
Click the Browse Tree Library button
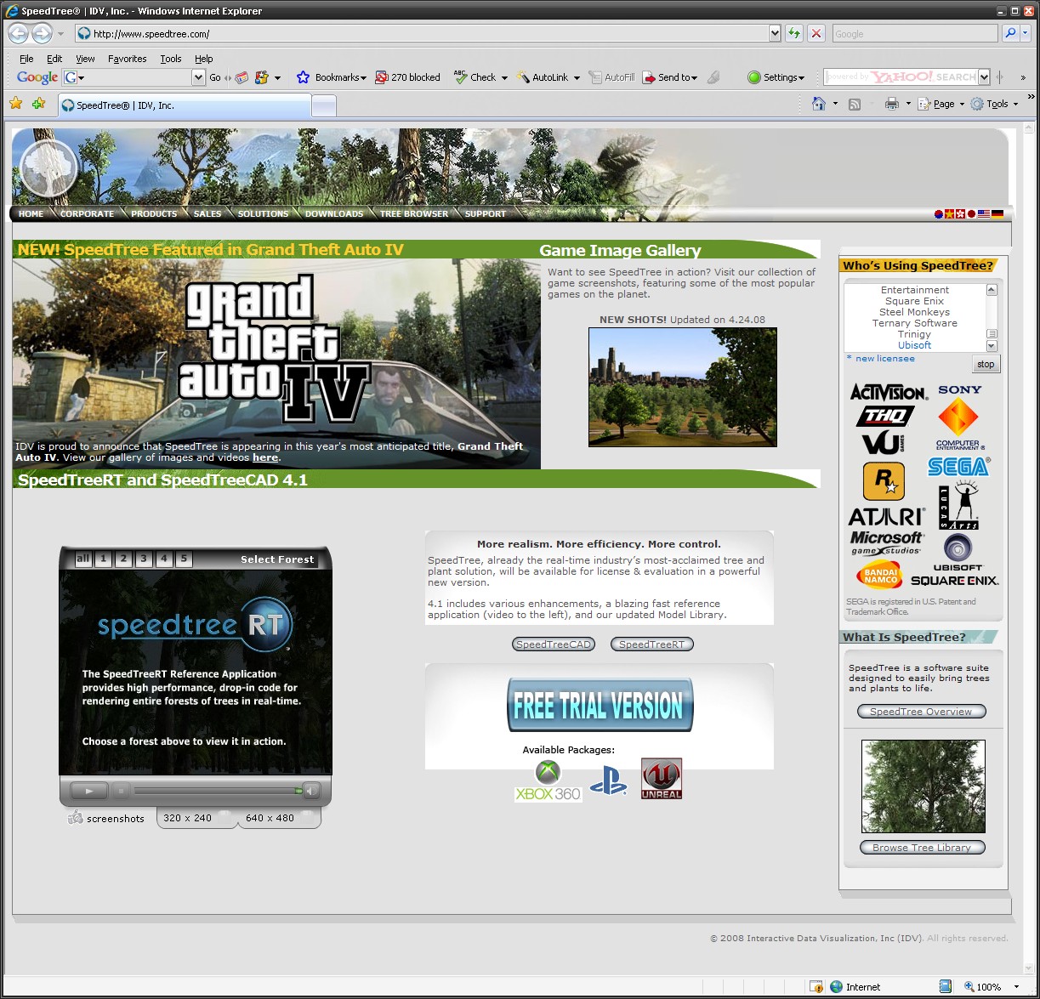922,848
